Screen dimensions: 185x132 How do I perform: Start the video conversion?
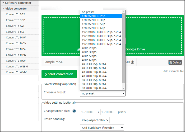coord(59,74)
